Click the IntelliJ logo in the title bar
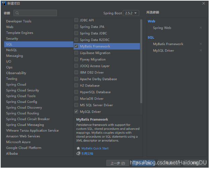This screenshot has width=210, height=169. pos(3,3)
